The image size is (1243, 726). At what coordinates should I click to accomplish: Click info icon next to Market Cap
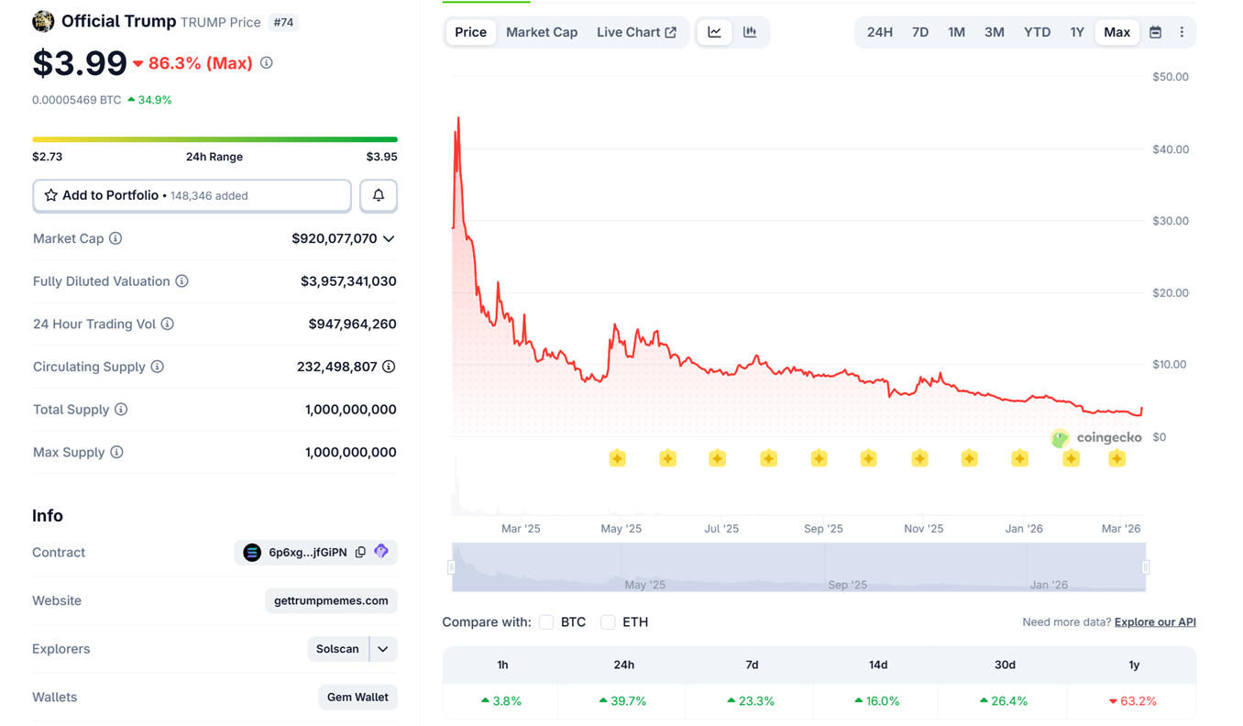click(x=115, y=238)
